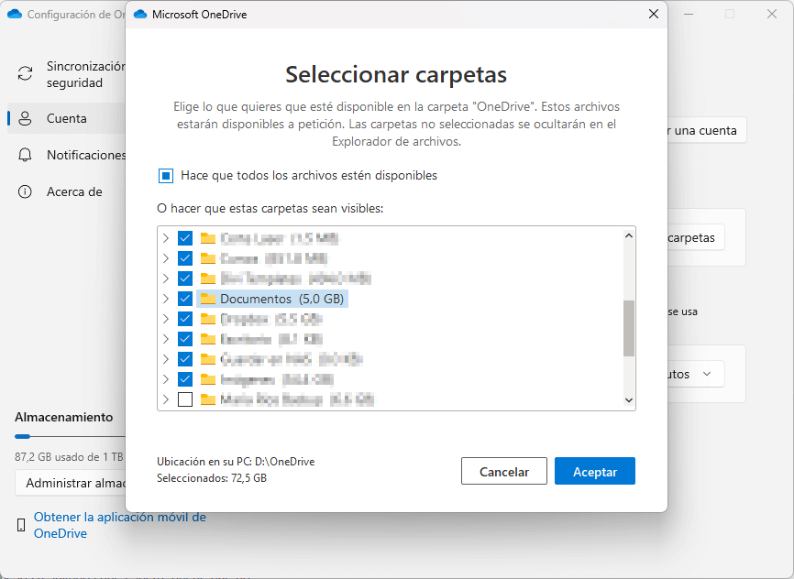
Task: Uncheck the Documentos folder checkbox
Action: point(185,299)
